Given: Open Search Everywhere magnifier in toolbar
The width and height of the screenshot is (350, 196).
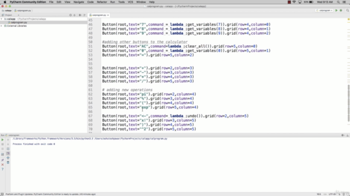Looking at the screenshot, I should click(x=347, y=10).
